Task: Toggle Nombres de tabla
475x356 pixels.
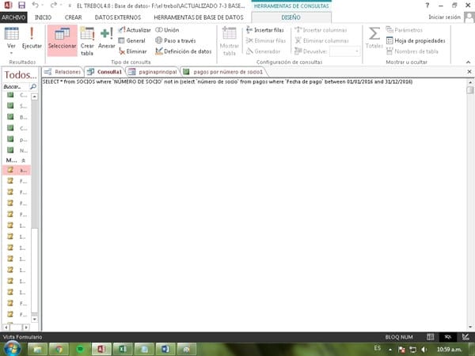Action: click(412, 51)
